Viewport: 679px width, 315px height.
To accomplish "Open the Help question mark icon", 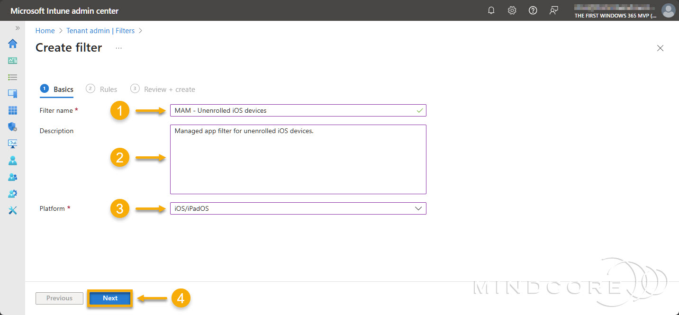I will (x=533, y=10).
